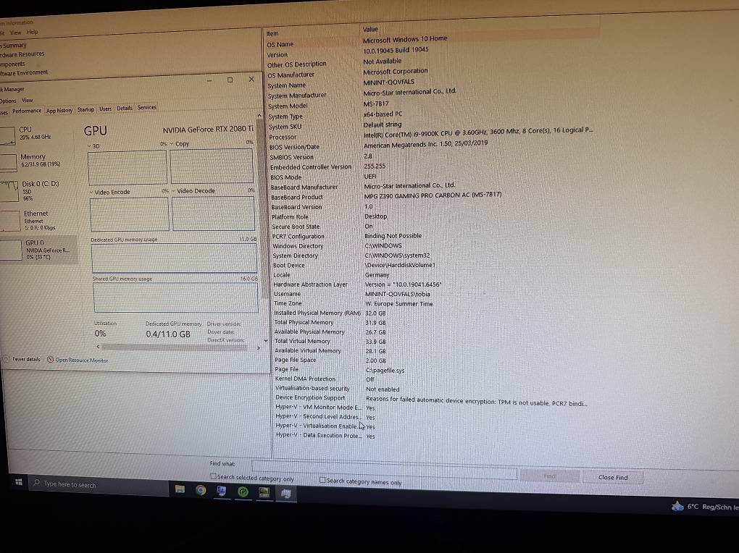The width and height of the screenshot is (739, 553).
Task: Open the Help menu in System Information
Action: (32, 32)
